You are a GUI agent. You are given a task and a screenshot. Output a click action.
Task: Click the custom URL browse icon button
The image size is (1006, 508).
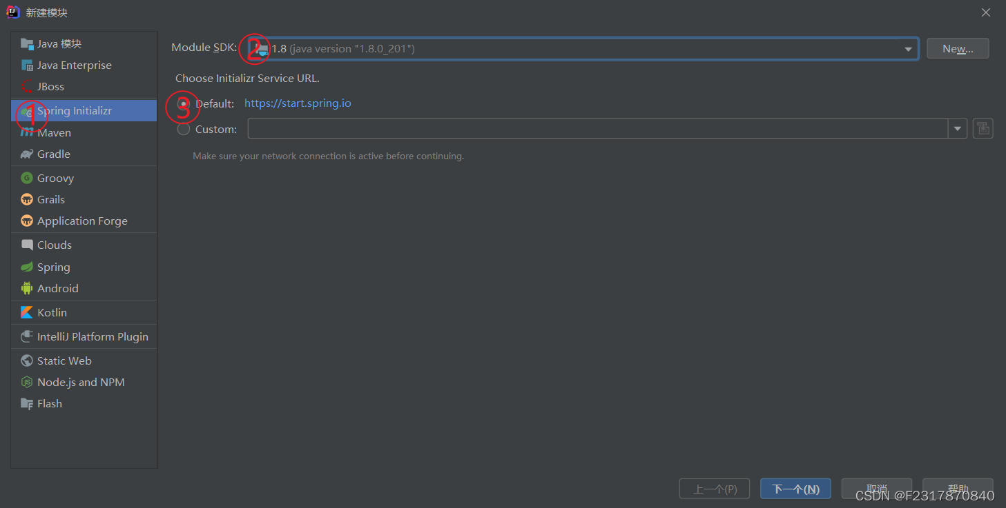point(983,128)
